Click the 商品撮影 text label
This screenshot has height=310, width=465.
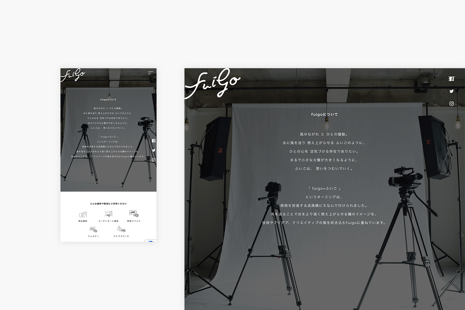pos(83,221)
